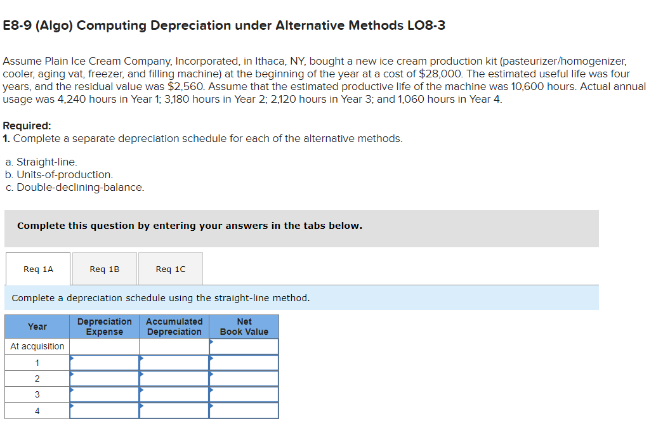Click the Year 1 Net Book Value cell
The height and width of the screenshot is (421, 663).
click(244, 362)
